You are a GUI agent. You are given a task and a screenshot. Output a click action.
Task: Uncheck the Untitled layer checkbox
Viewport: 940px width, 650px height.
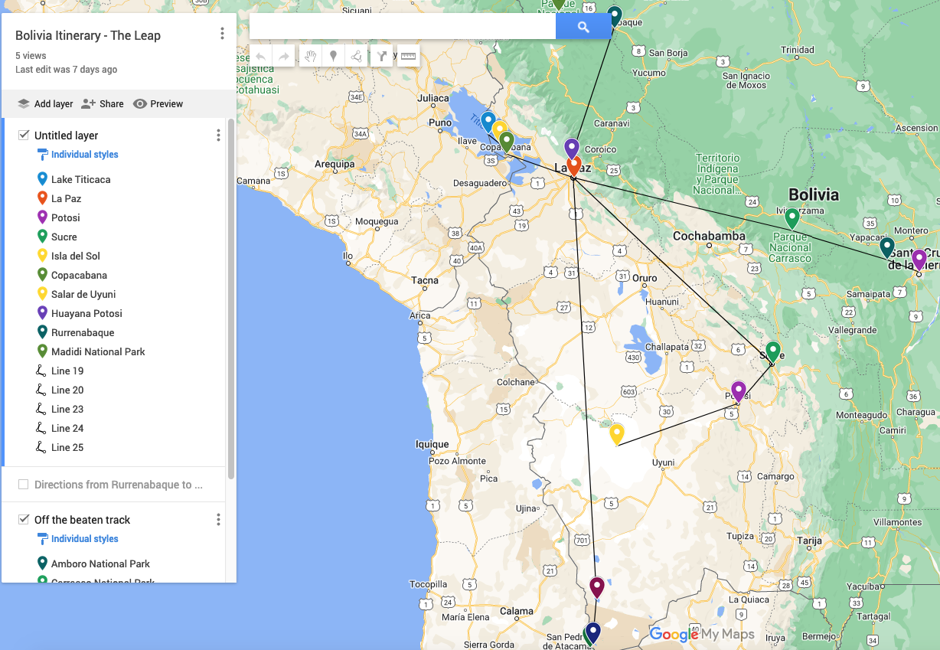coord(24,136)
